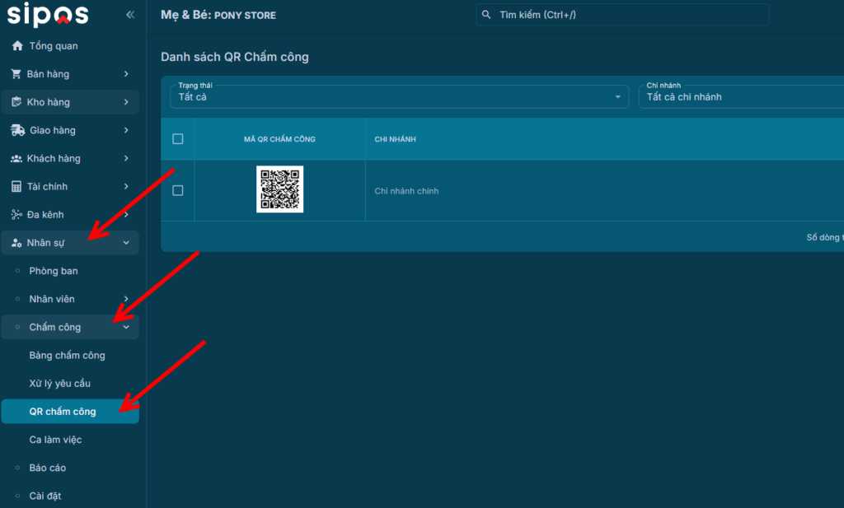This screenshot has width=844, height=508.
Task: Expand the Bán hàng submenu chevron
Action: click(126, 73)
